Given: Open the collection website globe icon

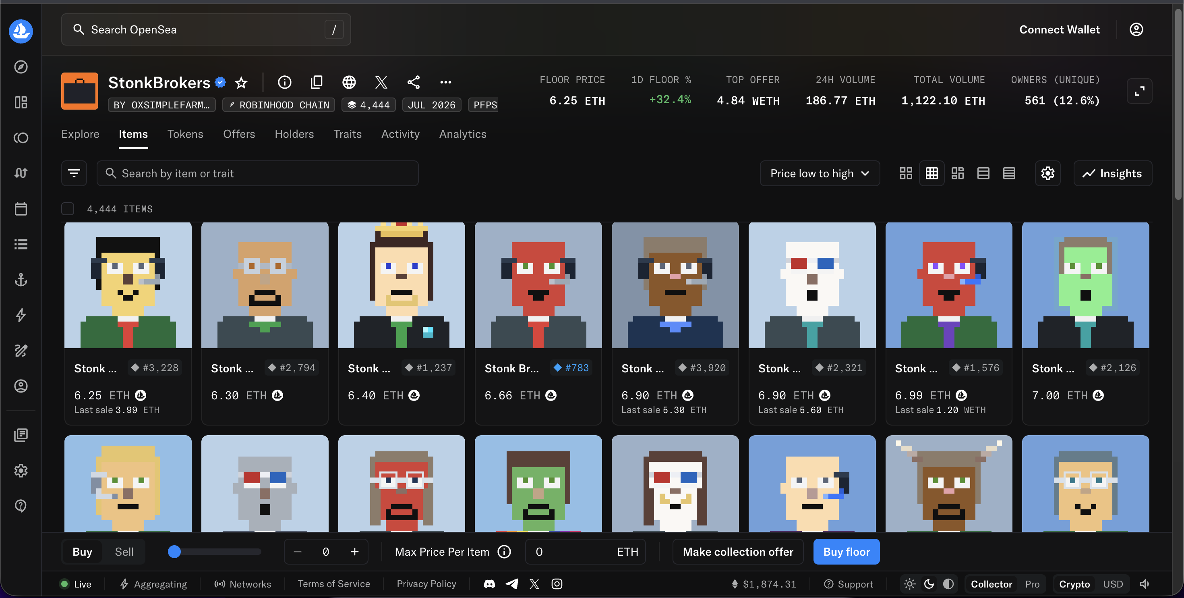Looking at the screenshot, I should pos(349,82).
